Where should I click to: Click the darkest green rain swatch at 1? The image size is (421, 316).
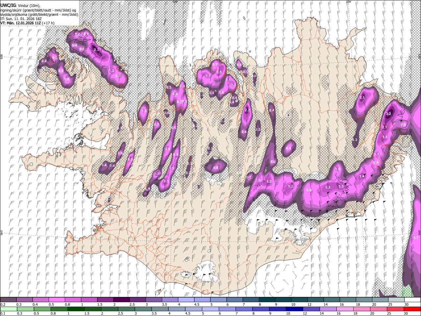coord(76,309)
